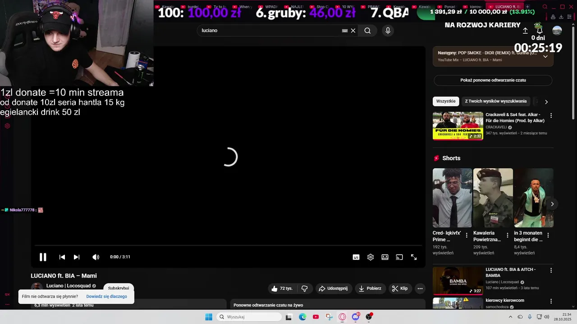Skip to the next video
The width and height of the screenshot is (577, 324).
(x=77, y=257)
